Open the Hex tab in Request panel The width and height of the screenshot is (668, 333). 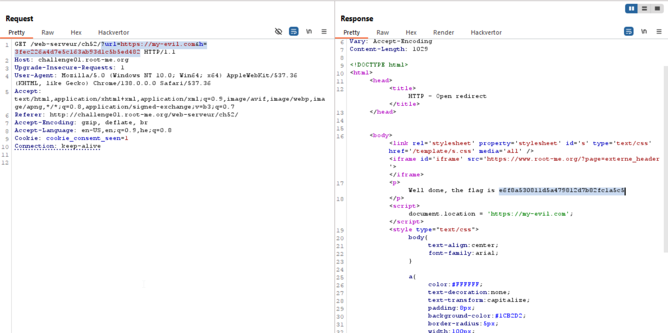click(76, 32)
